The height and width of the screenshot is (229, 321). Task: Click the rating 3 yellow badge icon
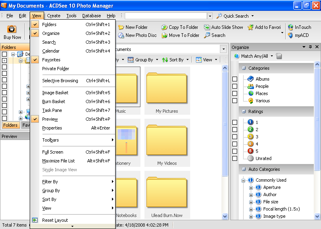pyautogui.click(x=250, y=136)
